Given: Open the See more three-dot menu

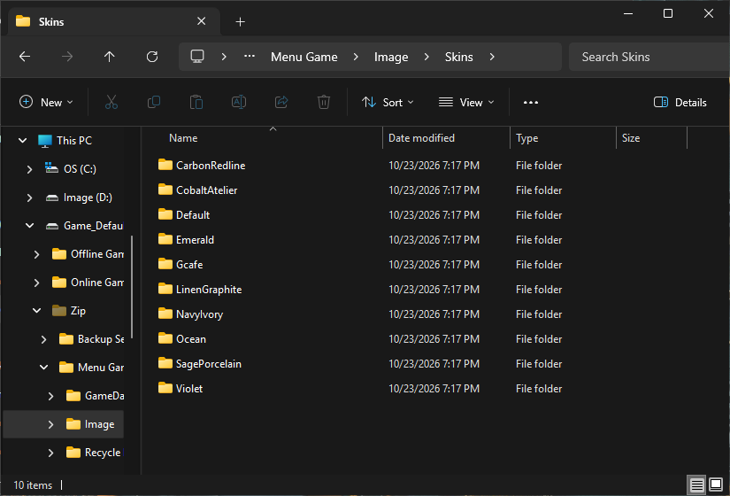Looking at the screenshot, I should pos(531,103).
